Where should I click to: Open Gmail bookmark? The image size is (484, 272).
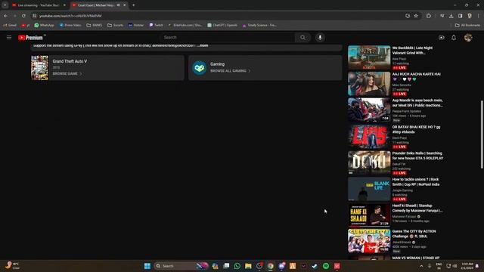click(10, 25)
